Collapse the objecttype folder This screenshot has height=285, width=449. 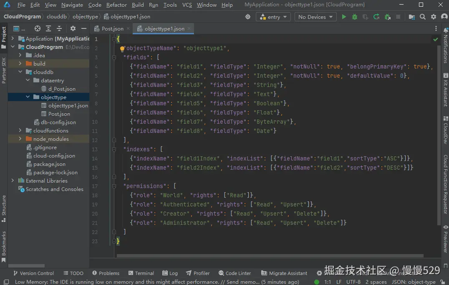[x=28, y=97]
